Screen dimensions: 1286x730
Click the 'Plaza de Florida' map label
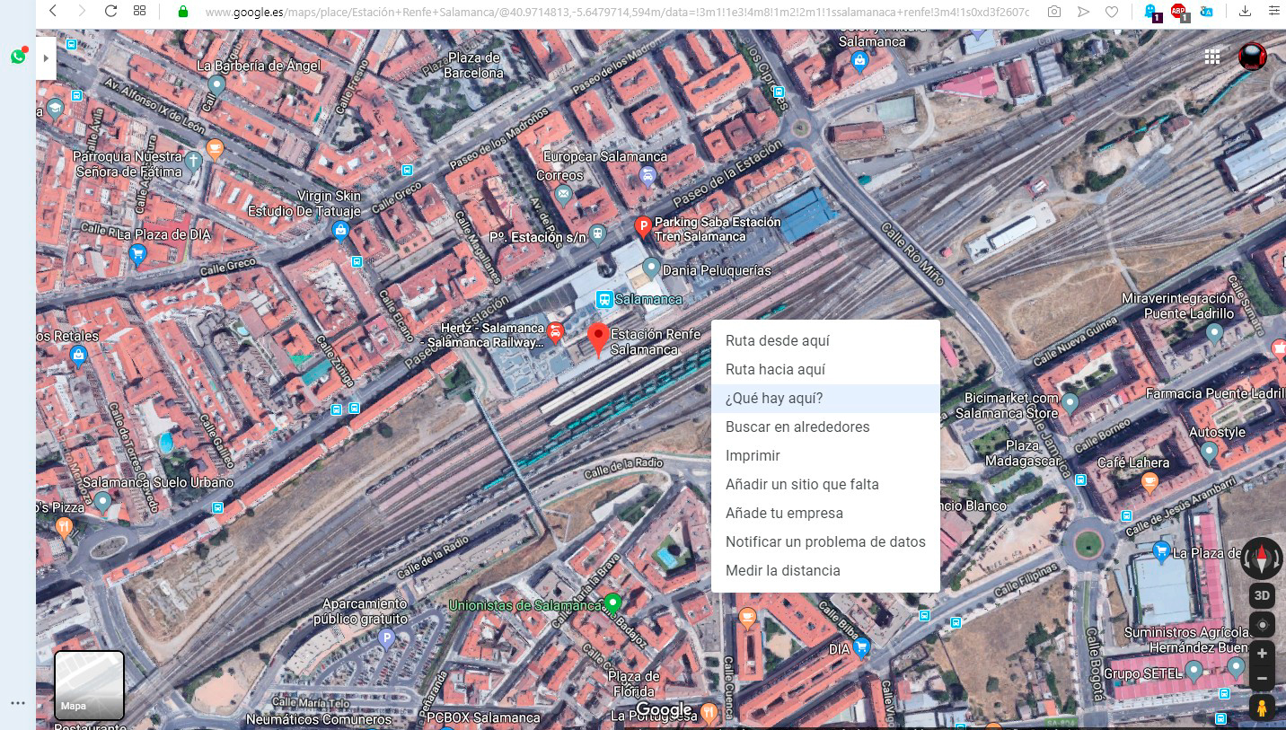pyautogui.click(x=634, y=684)
